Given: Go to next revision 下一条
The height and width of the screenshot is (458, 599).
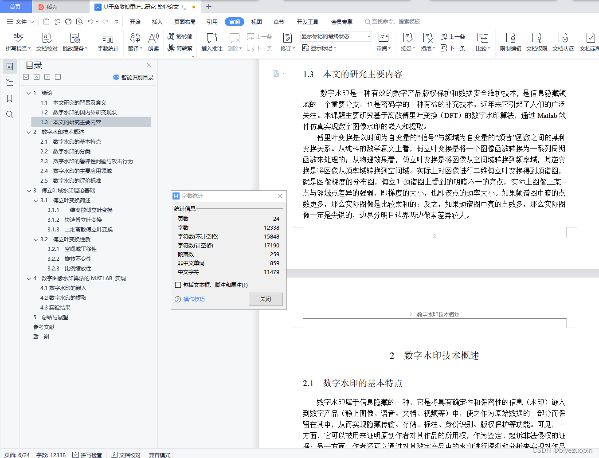Looking at the screenshot, I should click(453, 48).
